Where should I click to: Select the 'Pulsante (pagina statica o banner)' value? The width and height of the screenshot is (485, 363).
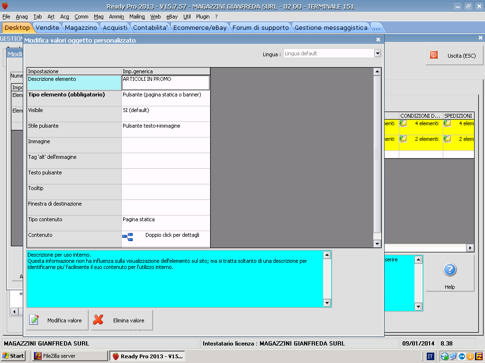tap(166, 98)
